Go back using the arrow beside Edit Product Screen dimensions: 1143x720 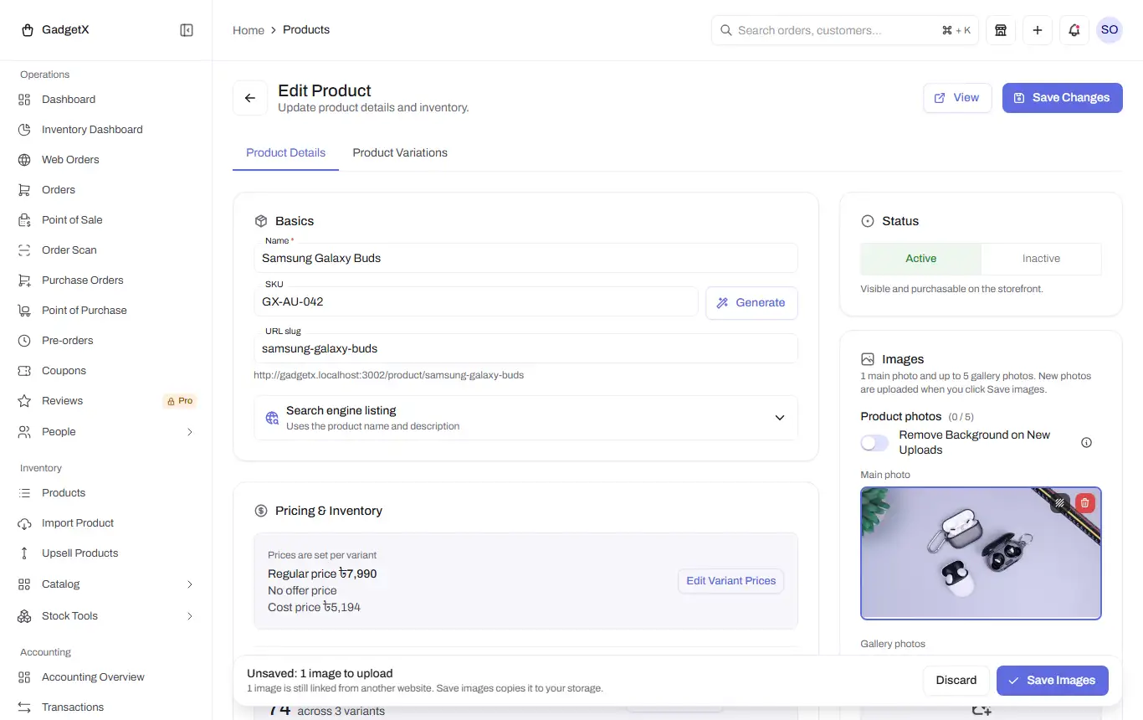(250, 98)
